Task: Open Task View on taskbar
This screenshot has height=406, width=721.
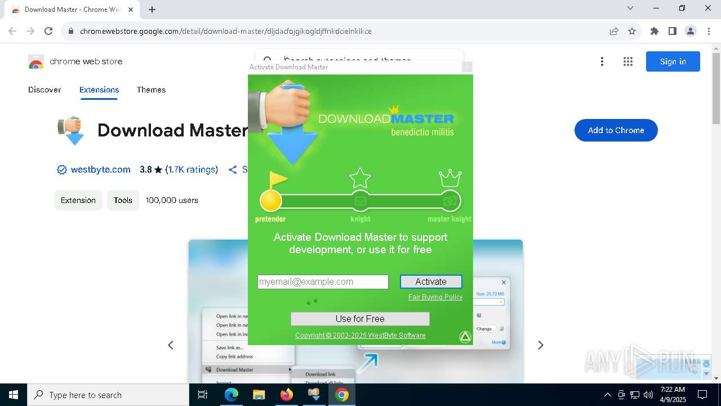Action: pyautogui.click(x=203, y=395)
